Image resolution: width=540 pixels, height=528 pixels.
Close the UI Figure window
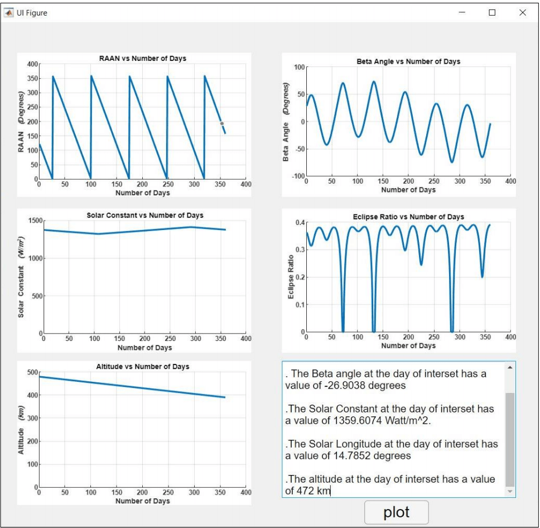[x=522, y=12]
